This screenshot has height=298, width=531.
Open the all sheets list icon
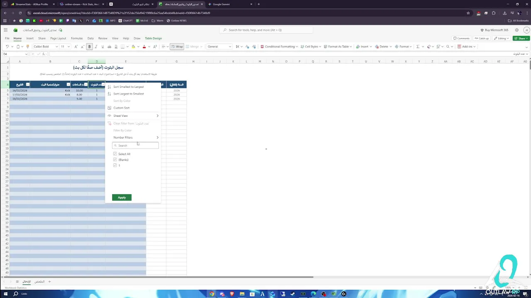17,281
